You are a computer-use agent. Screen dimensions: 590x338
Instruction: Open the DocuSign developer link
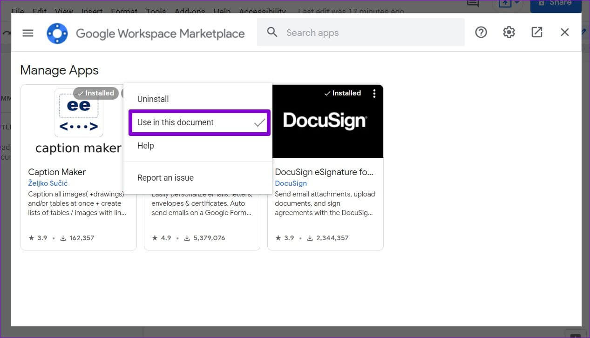pyautogui.click(x=291, y=183)
